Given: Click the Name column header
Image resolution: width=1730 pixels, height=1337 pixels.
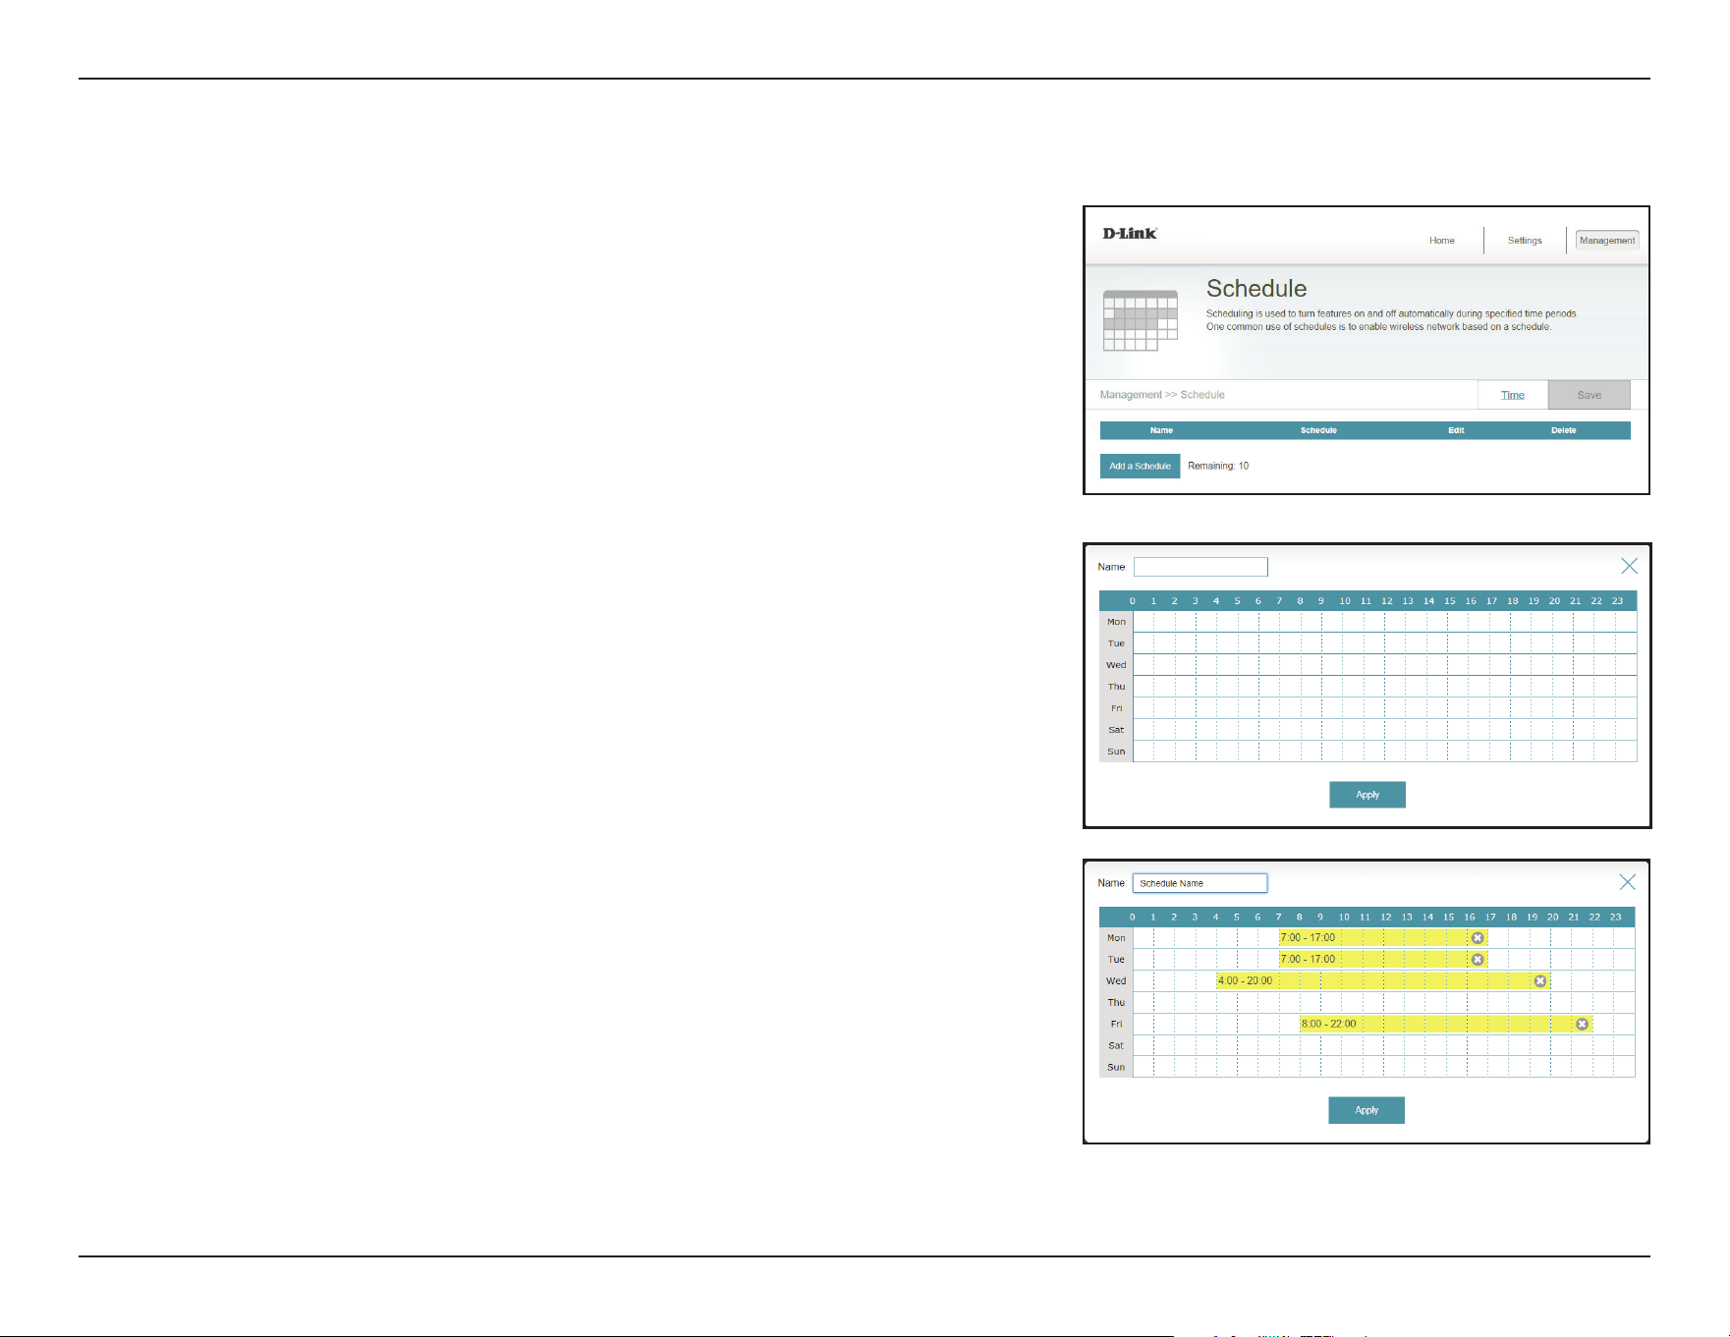Looking at the screenshot, I should pyautogui.click(x=1161, y=430).
